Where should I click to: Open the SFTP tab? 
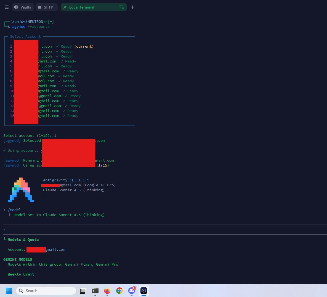(46, 7)
